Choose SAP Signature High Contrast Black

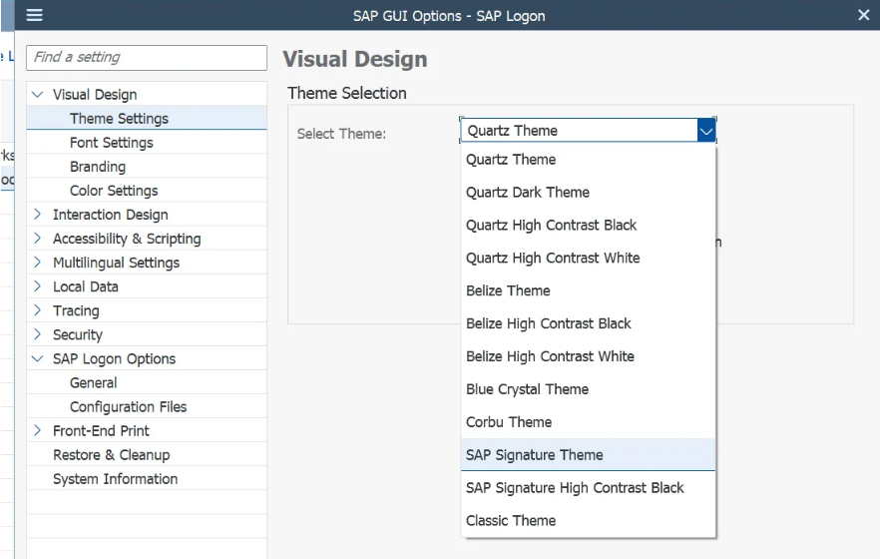(589, 488)
